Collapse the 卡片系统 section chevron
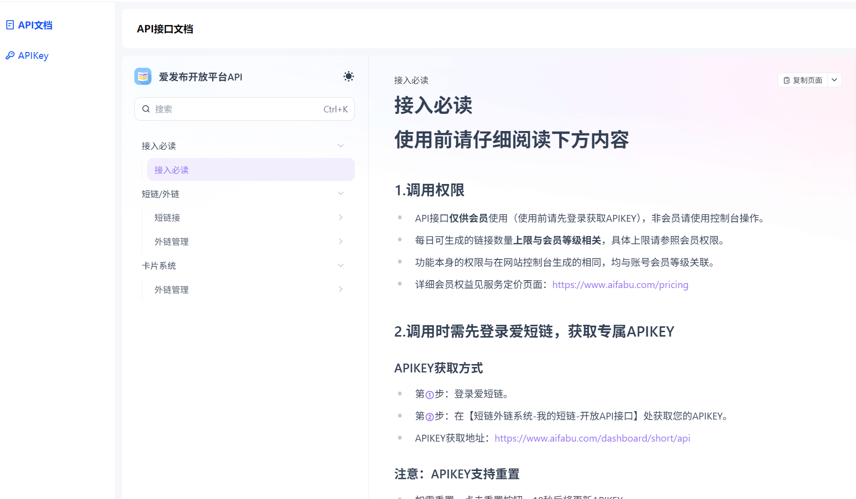The image size is (856, 499). (x=341, y=265)
